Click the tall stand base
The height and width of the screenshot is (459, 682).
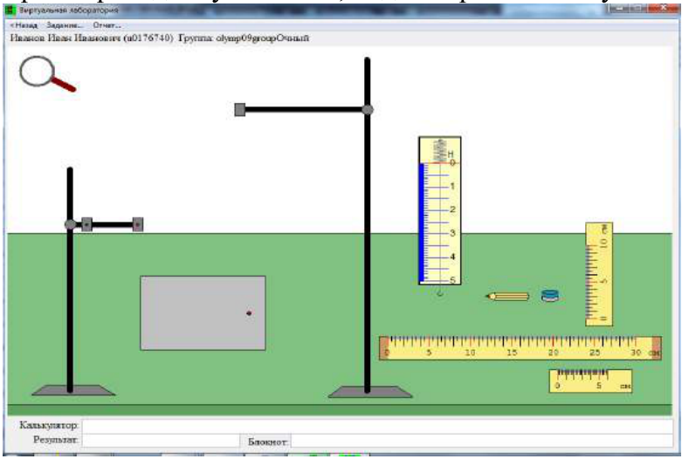point(370,392)
